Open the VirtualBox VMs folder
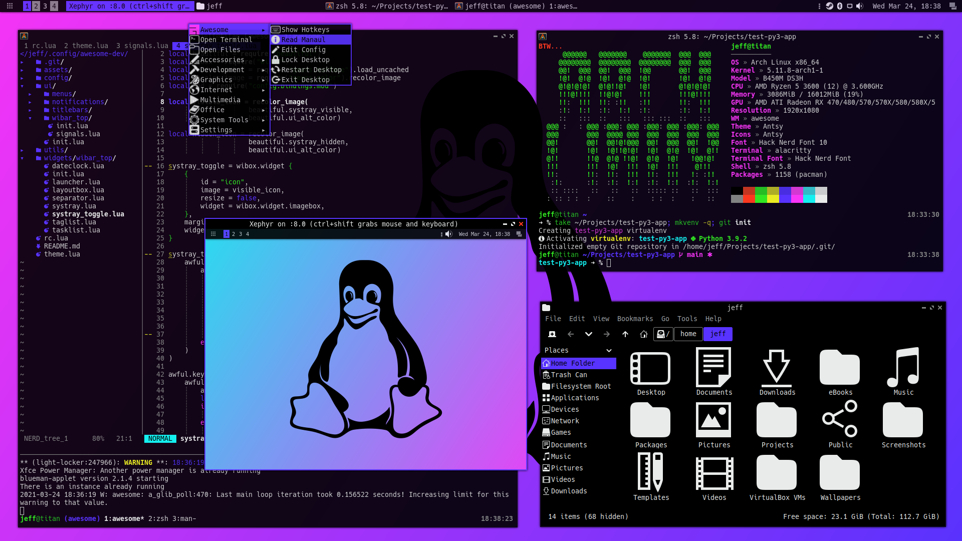This screenshot has height=541, width=962. (x=777, y=478)
